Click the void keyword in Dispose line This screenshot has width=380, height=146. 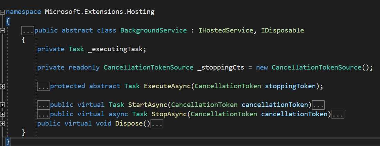point(103,123)
